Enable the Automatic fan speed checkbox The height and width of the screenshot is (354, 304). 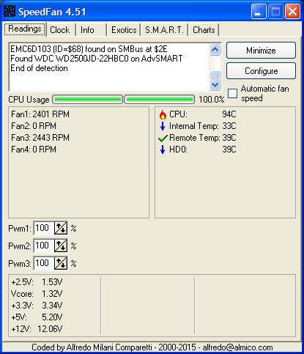coord(232,93)
